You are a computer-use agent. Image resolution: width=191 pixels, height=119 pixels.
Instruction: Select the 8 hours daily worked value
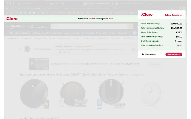(x=178, y=41)
